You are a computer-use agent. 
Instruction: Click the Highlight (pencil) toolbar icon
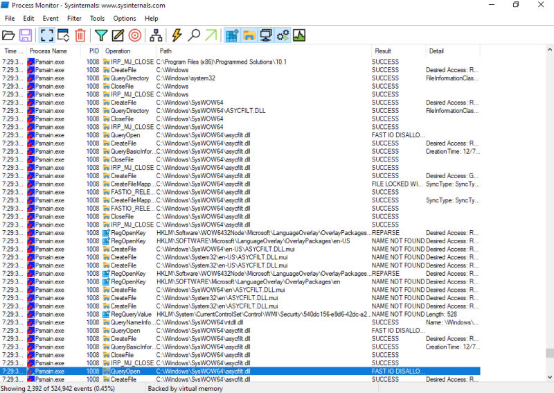click(x=118, y=35)
